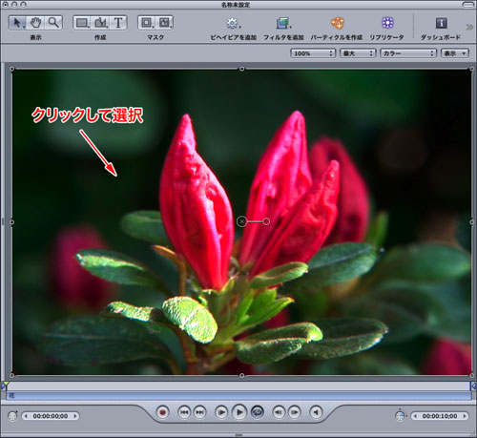The image size is (477, 438).
Task: Click the Make Particles icon
Action: pos(337,23)
